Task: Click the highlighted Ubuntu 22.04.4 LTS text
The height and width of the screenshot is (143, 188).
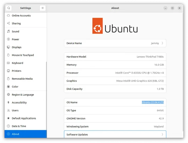Action: point(153,102)
